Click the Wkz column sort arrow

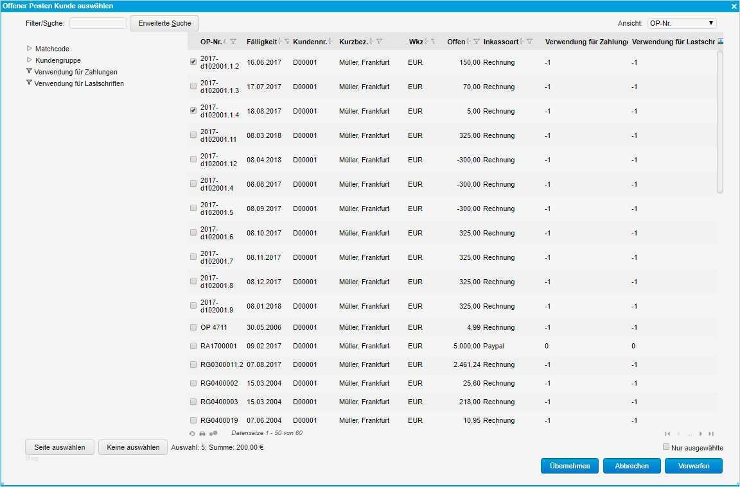point(426,42)
